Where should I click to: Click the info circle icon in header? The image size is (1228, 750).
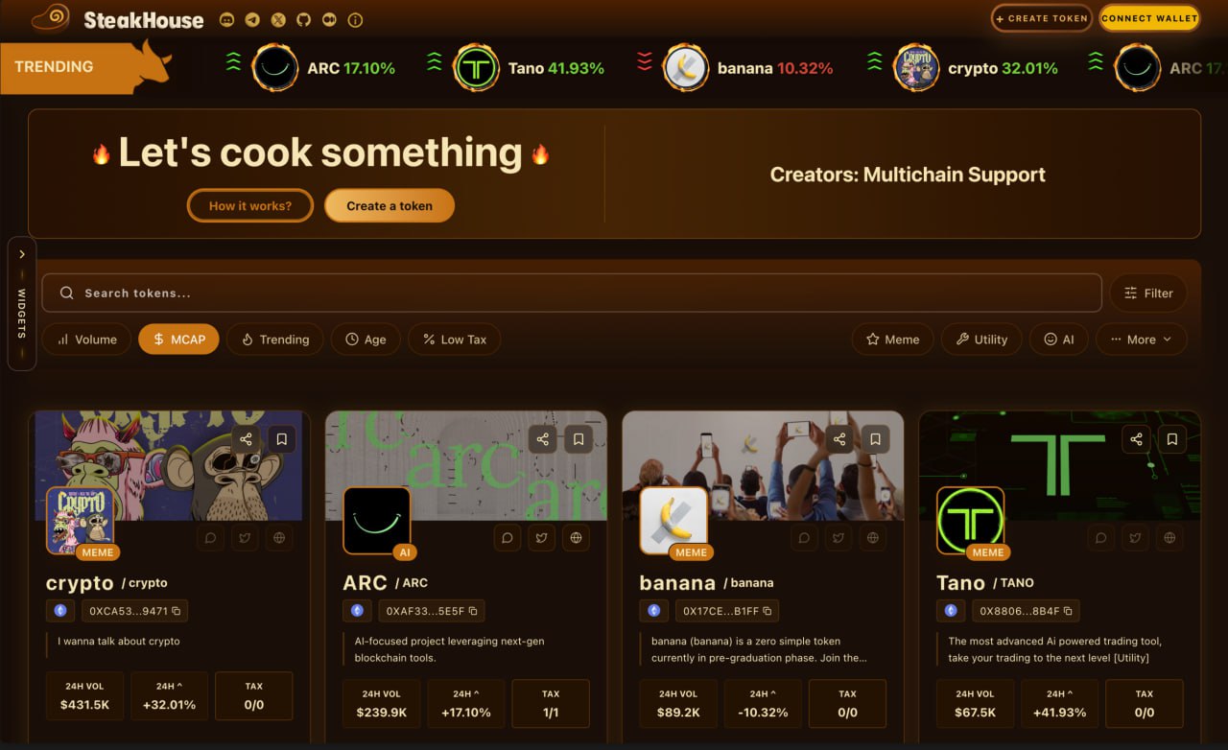pos(355,19)
